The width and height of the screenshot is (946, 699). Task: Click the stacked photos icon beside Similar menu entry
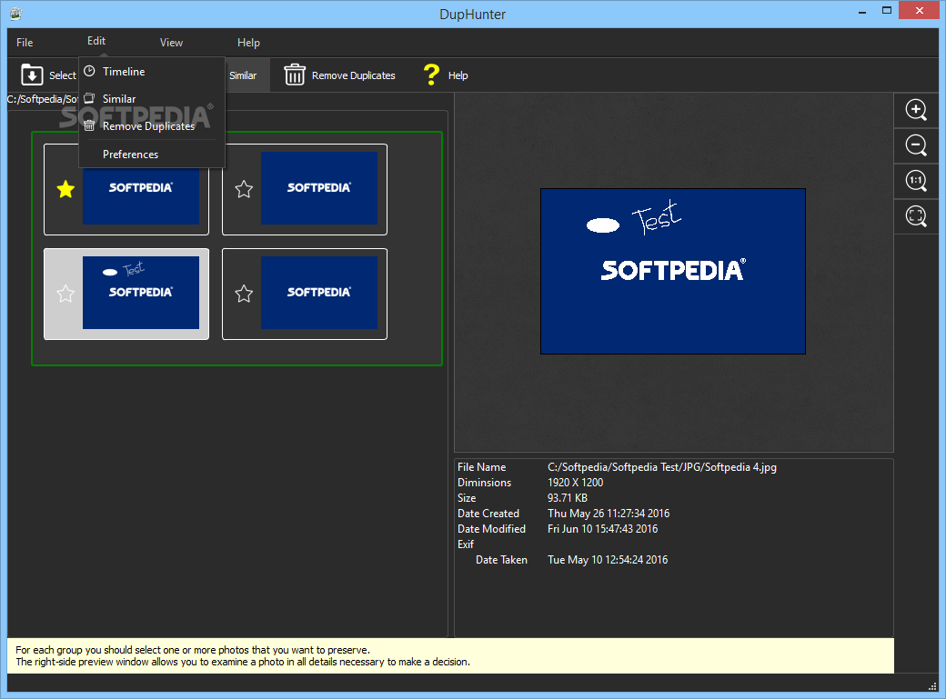tap(89, 98)
